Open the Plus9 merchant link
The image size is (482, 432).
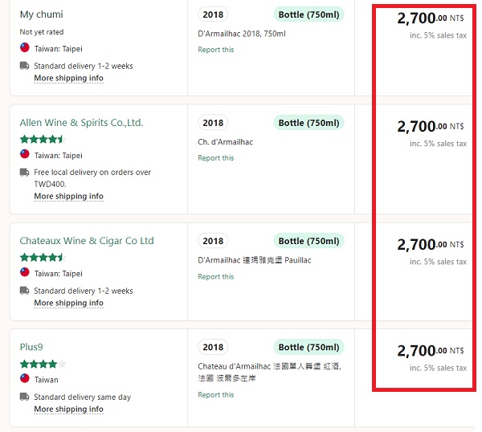pyautogui.click(x=31, y=347)
